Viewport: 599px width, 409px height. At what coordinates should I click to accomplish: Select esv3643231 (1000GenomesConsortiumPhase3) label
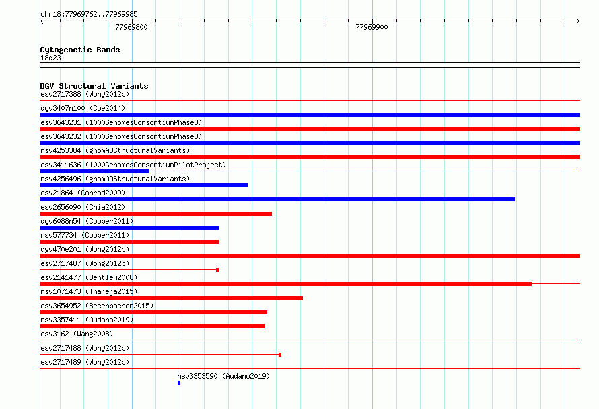121,122
